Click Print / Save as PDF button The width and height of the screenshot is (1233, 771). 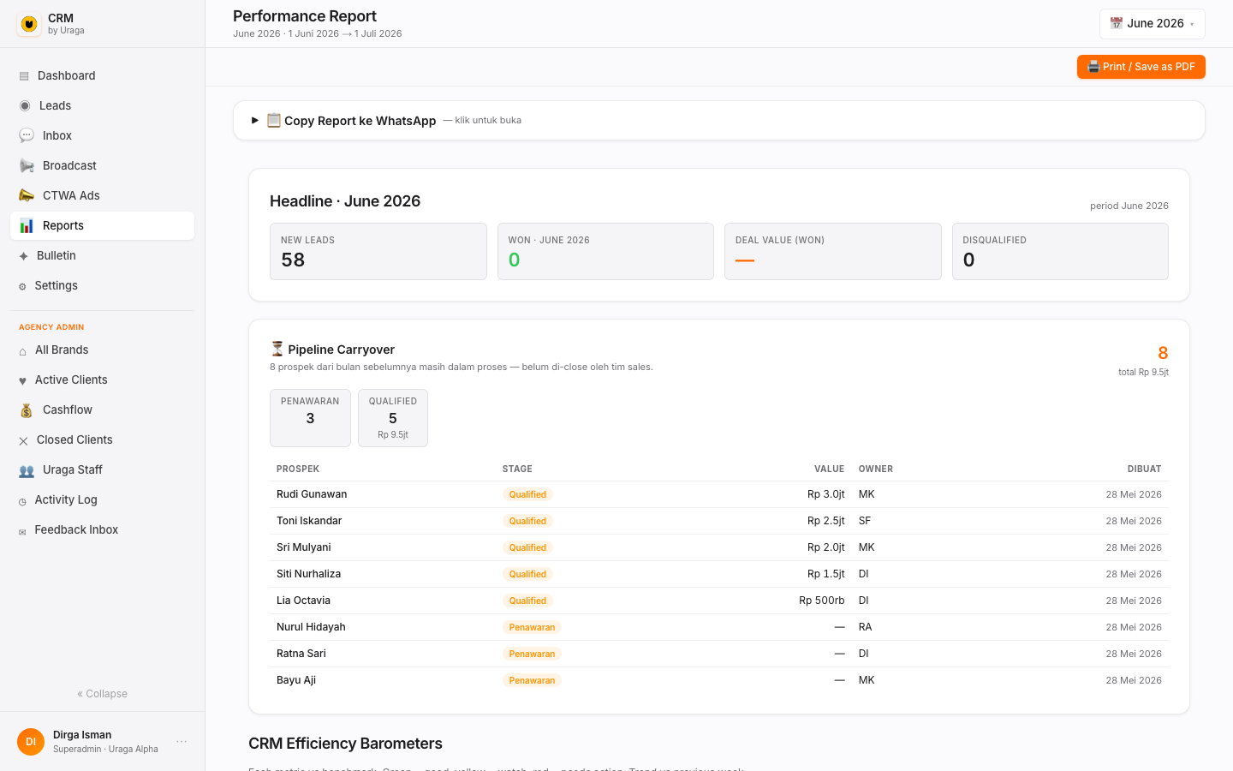[1141, 67]
